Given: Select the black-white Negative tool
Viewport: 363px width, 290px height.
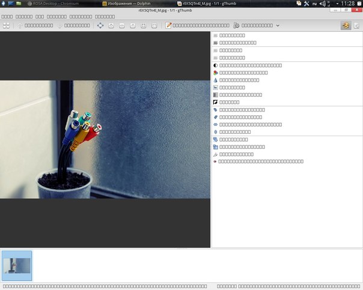Looking at the screenshot, I should [226, 102].
